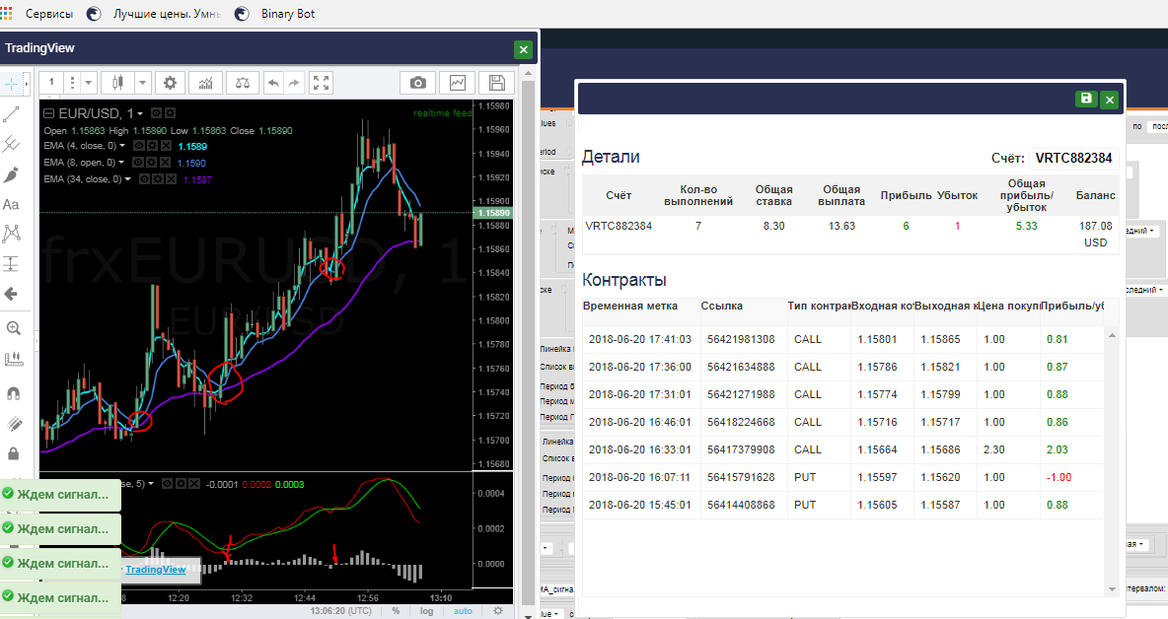Open the compare symbols scales icon
The width and height of the screenshot is (1168, 619).
pyautogui.click(x=242, y=83)
